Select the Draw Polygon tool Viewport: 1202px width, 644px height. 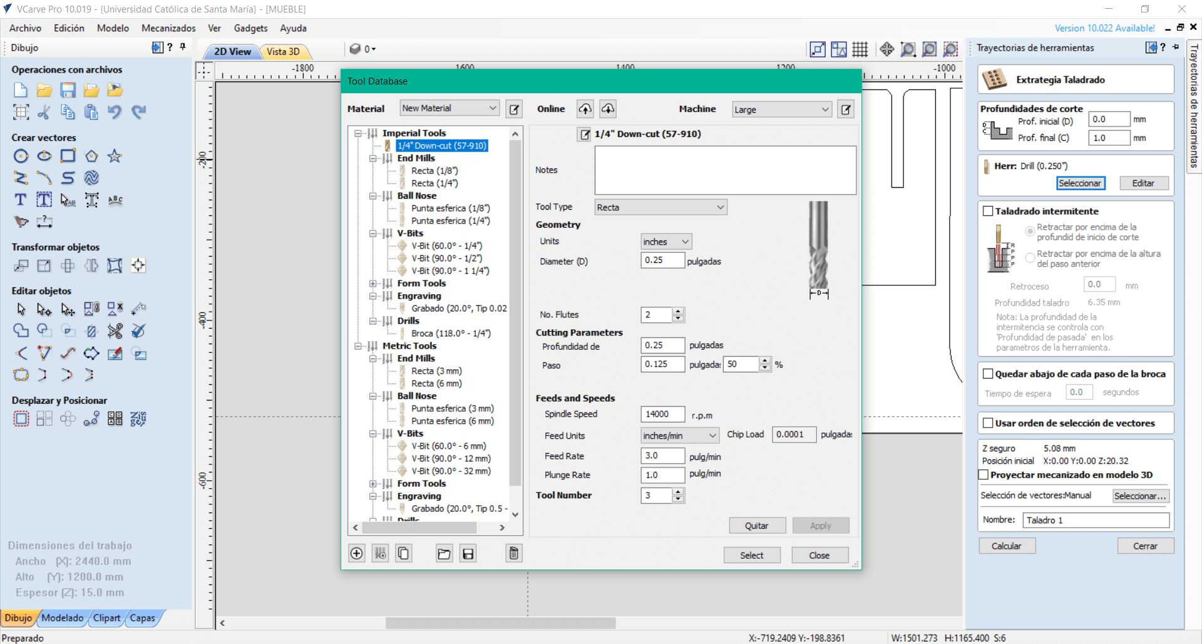(91, 156)
